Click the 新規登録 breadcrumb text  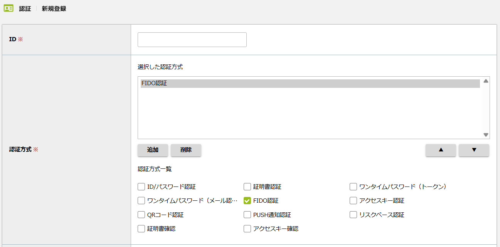tap(54, 8)
